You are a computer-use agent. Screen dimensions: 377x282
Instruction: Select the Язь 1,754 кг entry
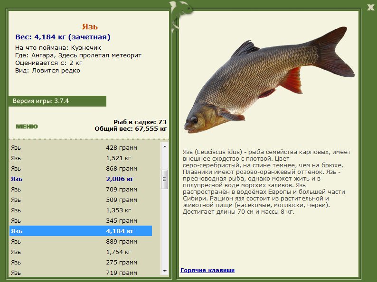[81, 252]
